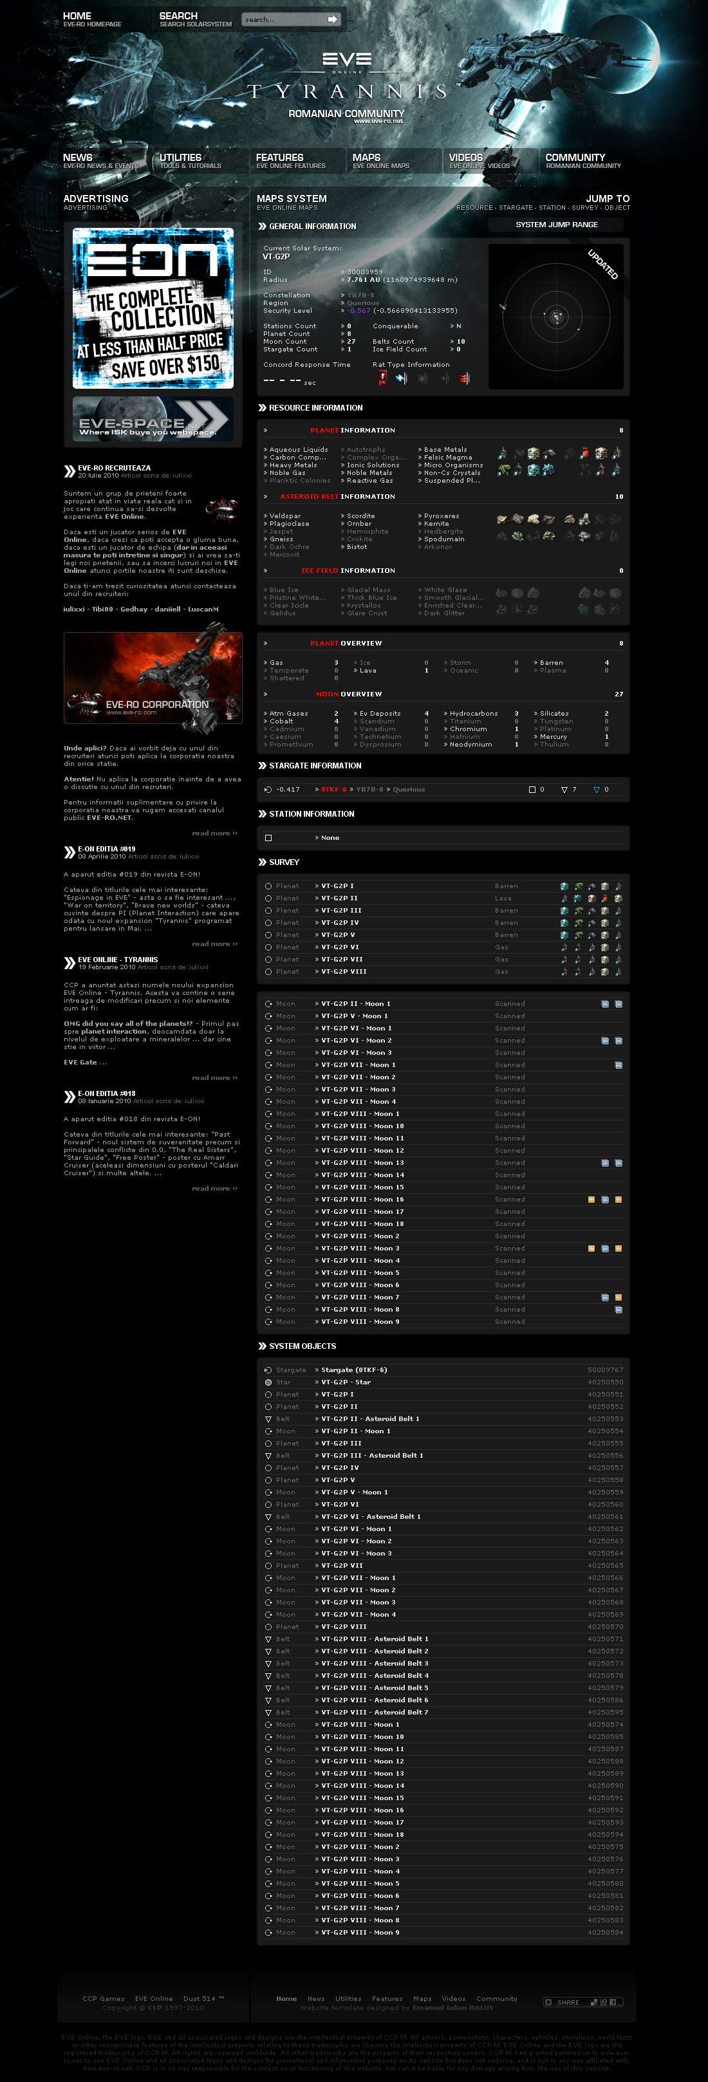Click the search submit arrow button
Image resolution: width=708 pixels, height=2082 pixels.
coord(332,19)
